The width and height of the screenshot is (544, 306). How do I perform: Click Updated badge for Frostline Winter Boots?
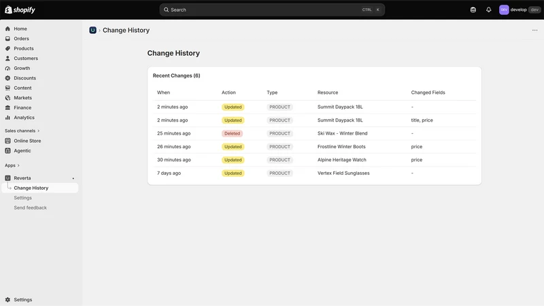233,147
